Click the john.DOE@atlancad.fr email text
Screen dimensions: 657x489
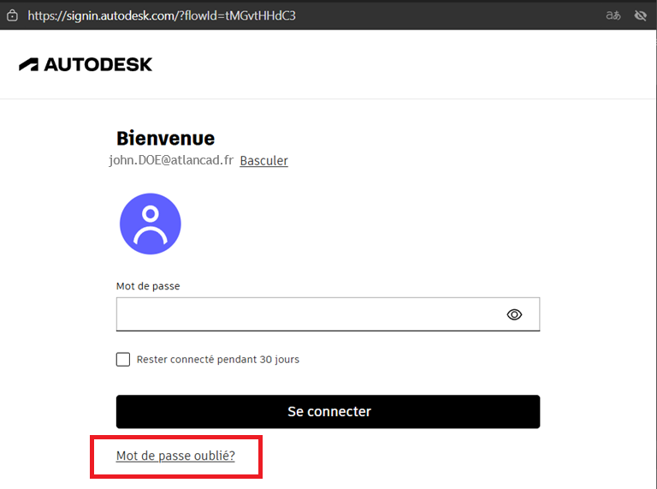point(171,160)
